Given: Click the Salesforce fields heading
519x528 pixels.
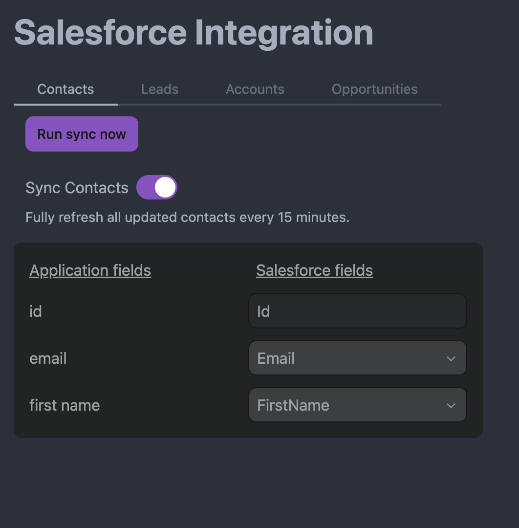Looking at the screenshot, I should pos(314,270).
